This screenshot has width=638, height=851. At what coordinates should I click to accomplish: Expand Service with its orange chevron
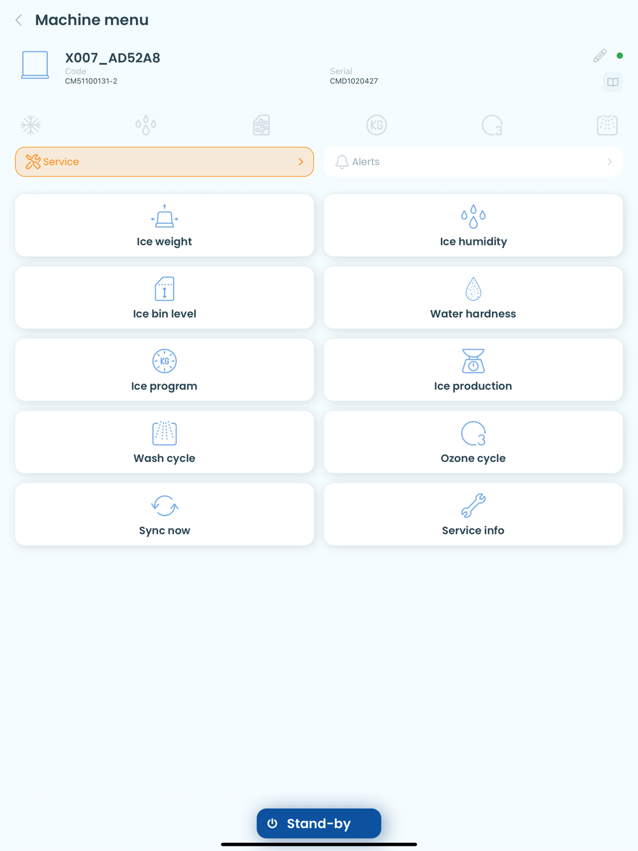tap(300, 162)
